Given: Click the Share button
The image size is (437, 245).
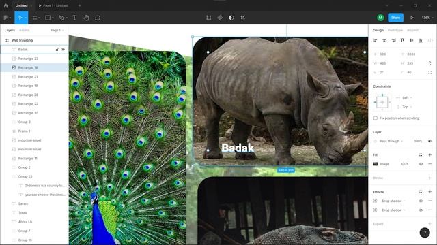Looking at the screenshot, I should coord(395,18).
